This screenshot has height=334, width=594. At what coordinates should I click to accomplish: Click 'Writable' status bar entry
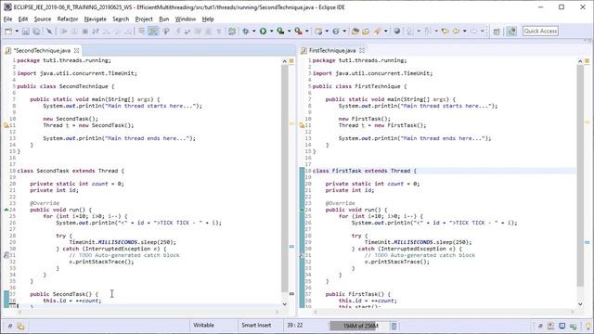pyautogui.click(x=204, y=326)
